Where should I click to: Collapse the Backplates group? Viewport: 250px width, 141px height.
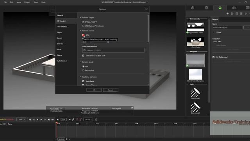[x=189, y=51]
